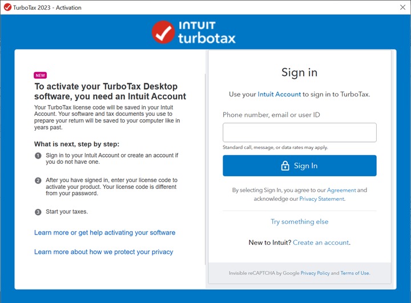Focus the Phone number, email or user ID field
411x303 pixels.
point(299,132)
